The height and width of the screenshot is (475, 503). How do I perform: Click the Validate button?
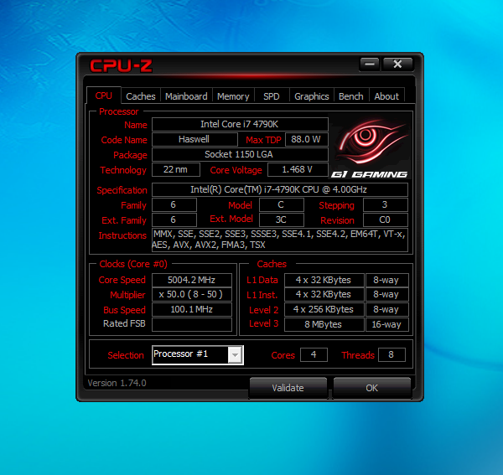[288, 388]
